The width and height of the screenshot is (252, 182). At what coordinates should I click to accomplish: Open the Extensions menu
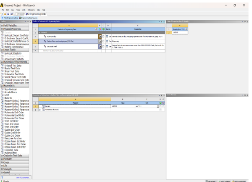(x=31, y=10)
